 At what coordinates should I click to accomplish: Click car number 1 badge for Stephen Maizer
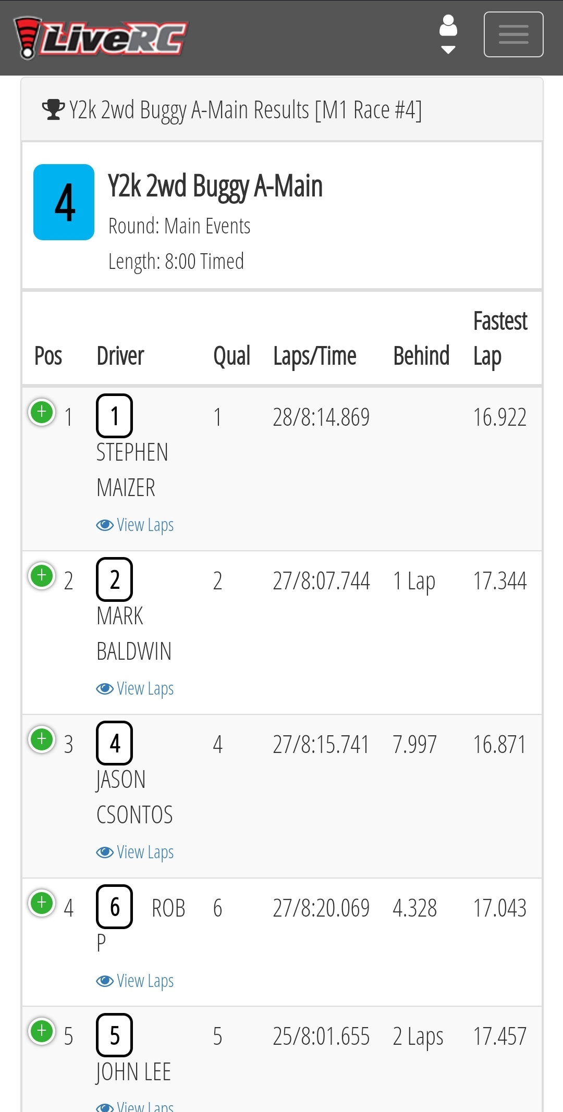click(115, 416)
